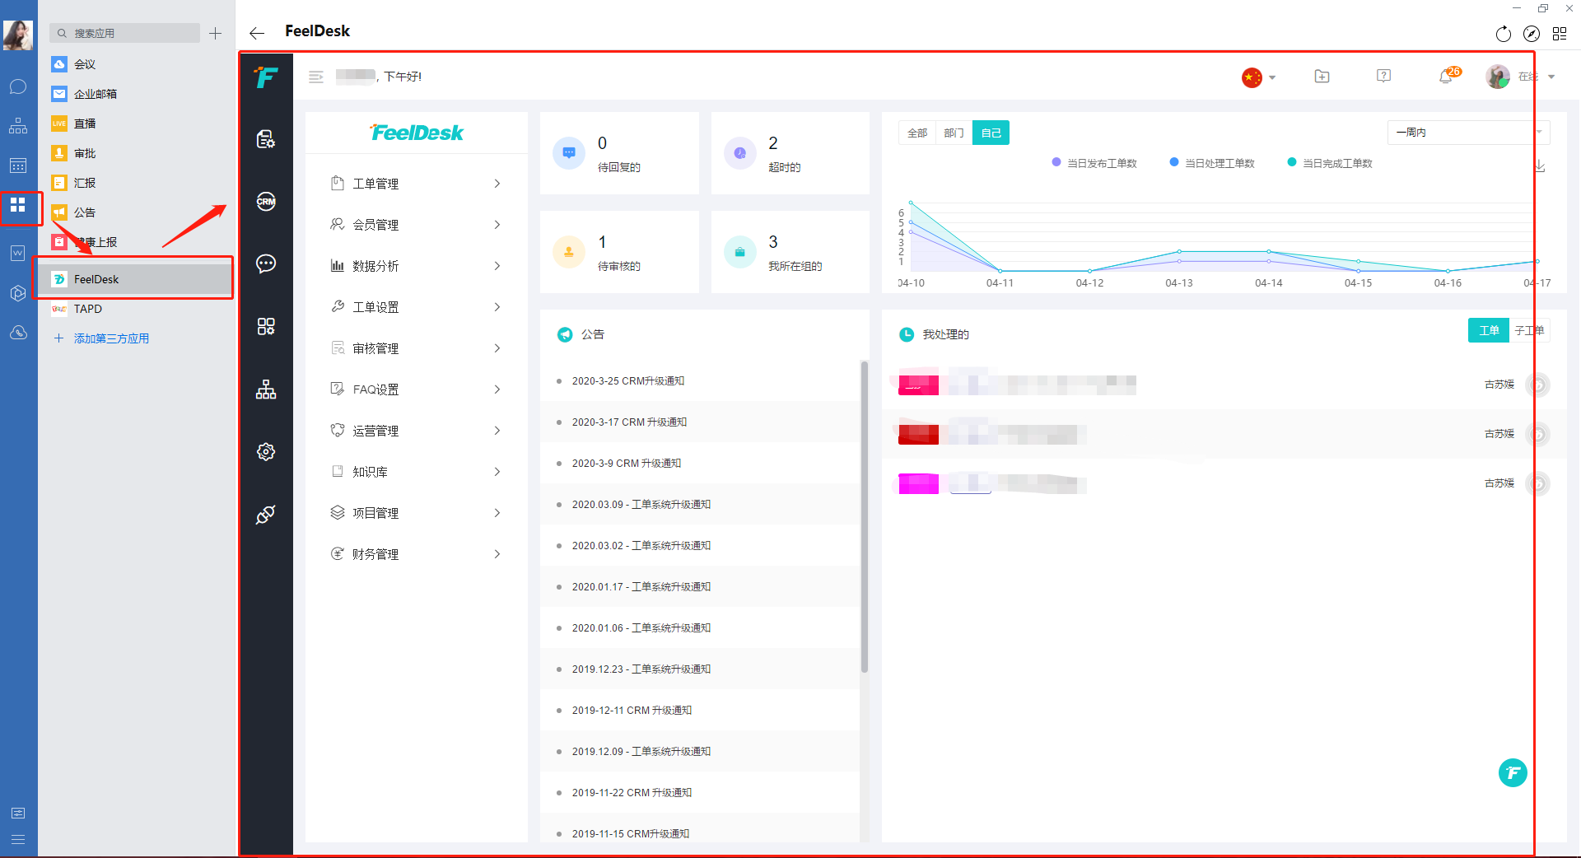Image resolution: width=1581 pixels, height=858 pixels.
Task: Expand FAQ设置 menu
Action: 416,389
